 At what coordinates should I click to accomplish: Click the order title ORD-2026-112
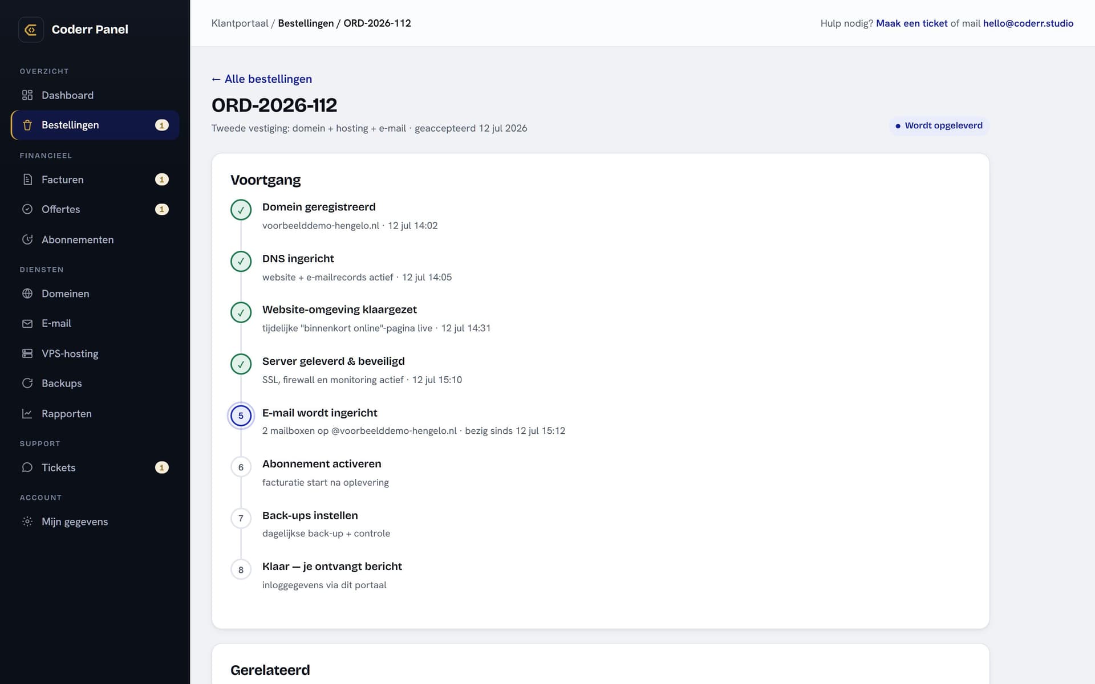tap(274, 105)
